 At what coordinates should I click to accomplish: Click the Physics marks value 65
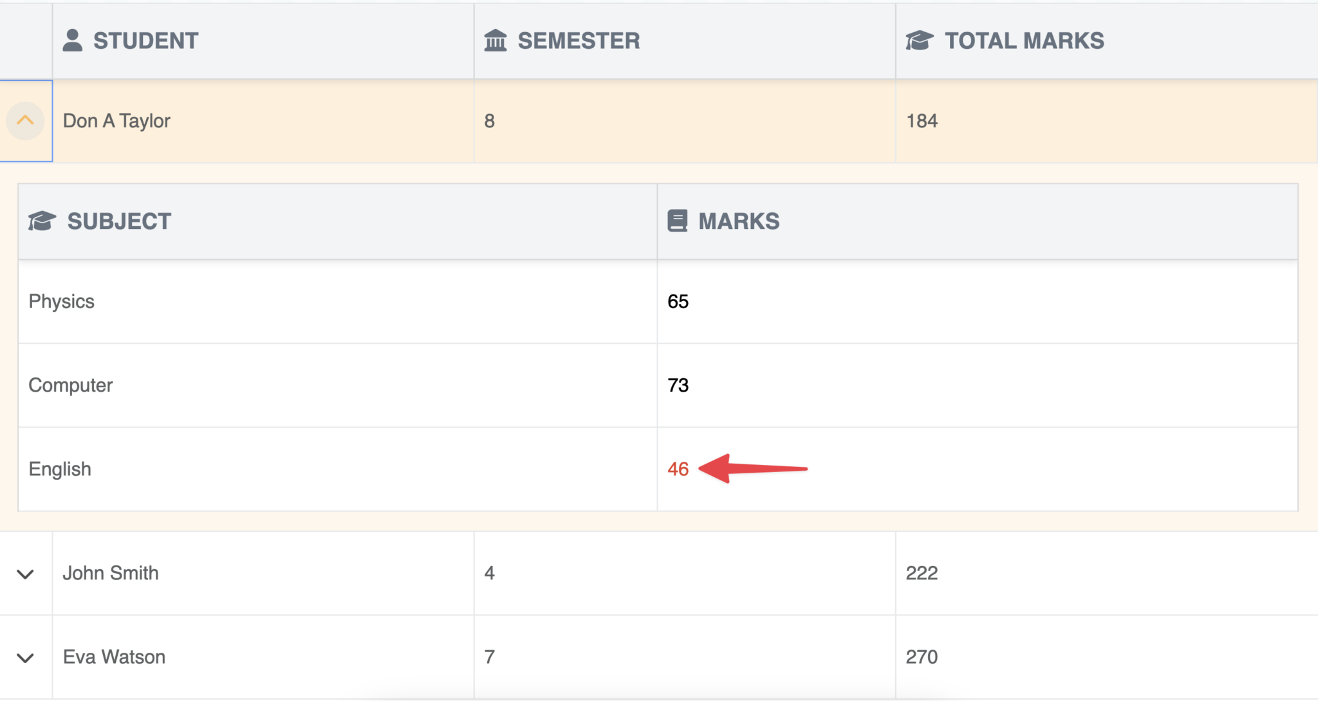point(678,302)
